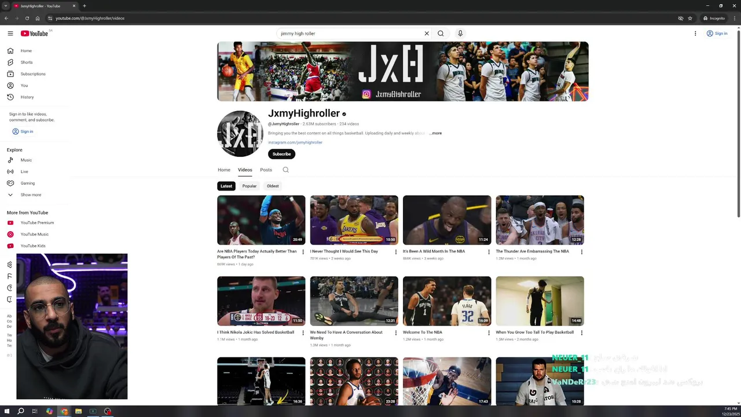Open a new browser tab with plus

click(x=84, y=6)
